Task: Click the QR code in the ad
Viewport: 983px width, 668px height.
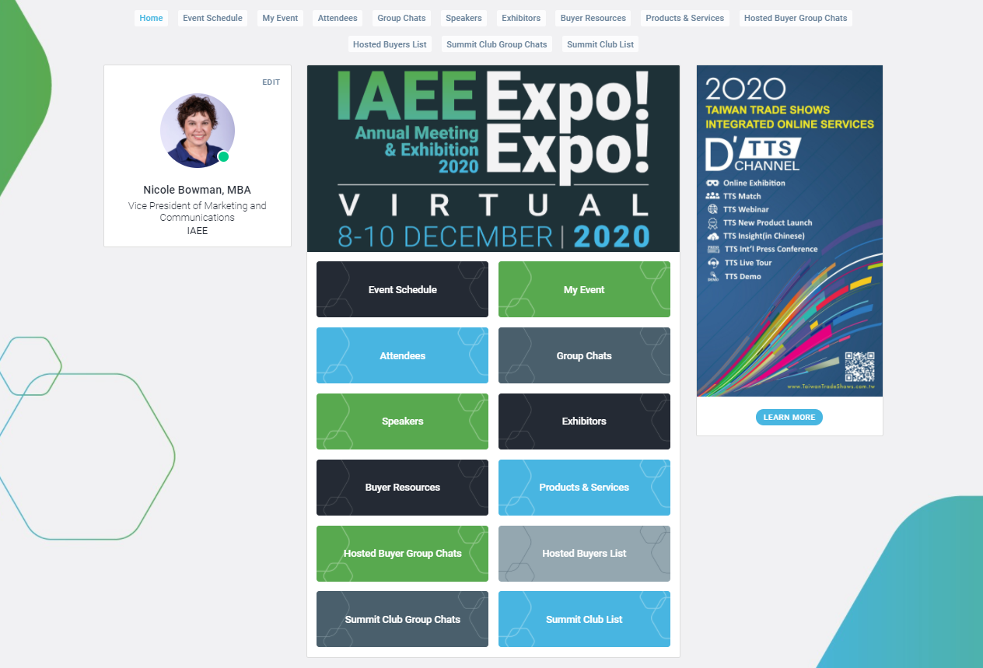Action: [859, 367]
